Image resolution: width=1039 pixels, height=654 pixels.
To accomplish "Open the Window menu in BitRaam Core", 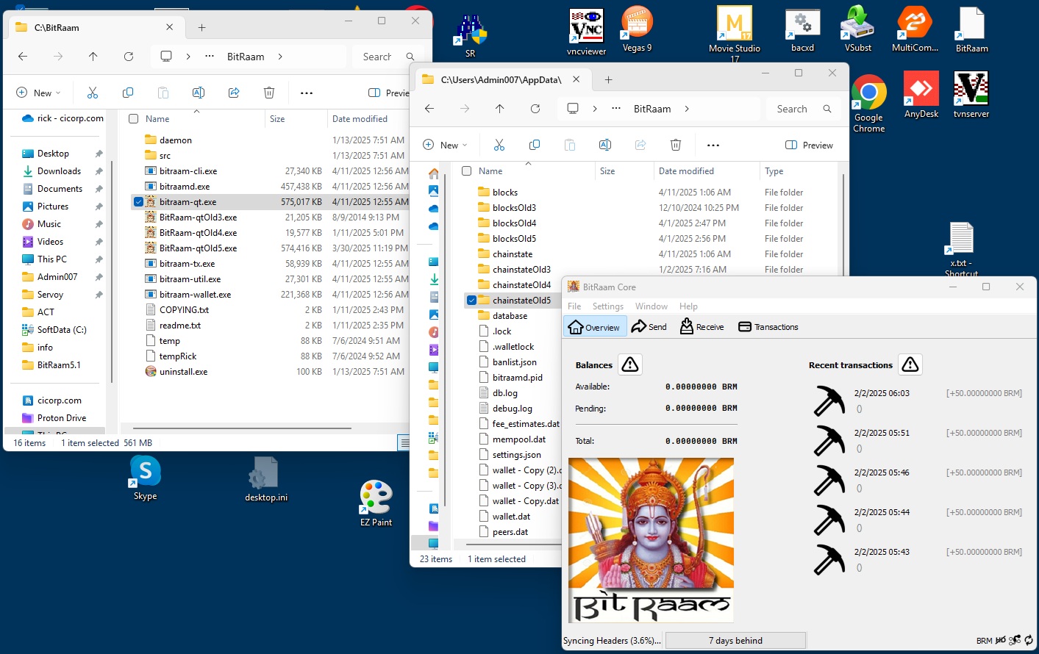I will (651, 306).
